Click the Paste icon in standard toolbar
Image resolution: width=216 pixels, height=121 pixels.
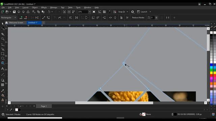(x=43, y=12)
